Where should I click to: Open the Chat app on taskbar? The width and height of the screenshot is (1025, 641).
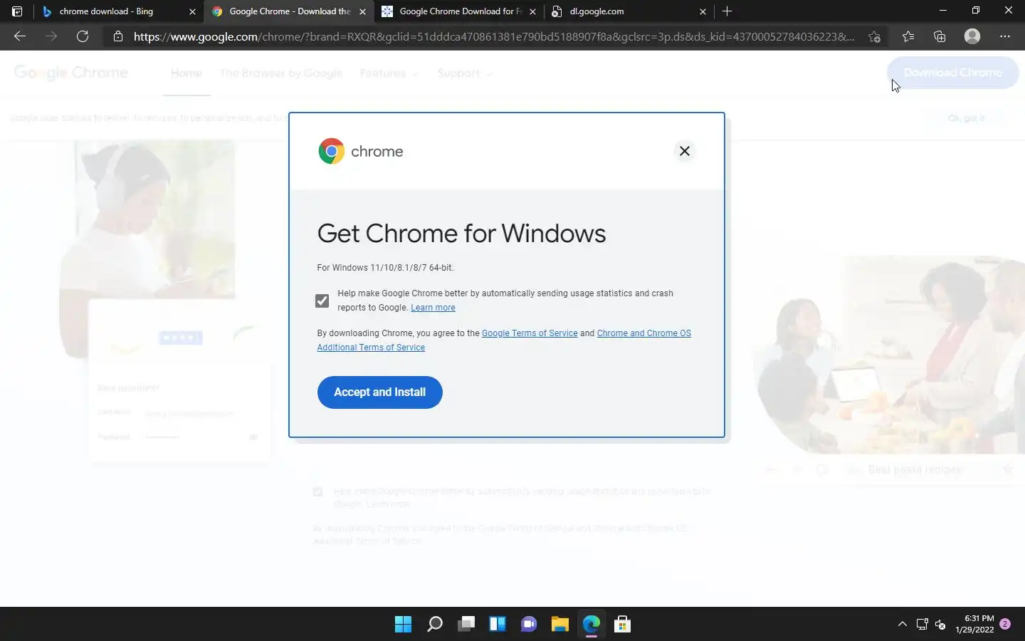(528, 625)
